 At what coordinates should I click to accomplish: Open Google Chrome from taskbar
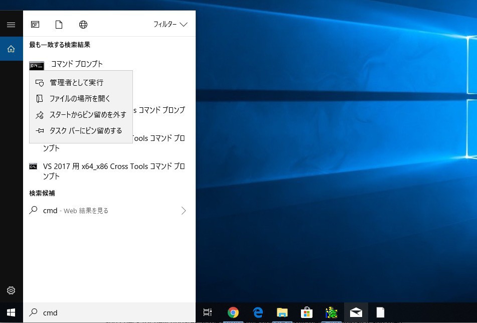pos(233,312)
